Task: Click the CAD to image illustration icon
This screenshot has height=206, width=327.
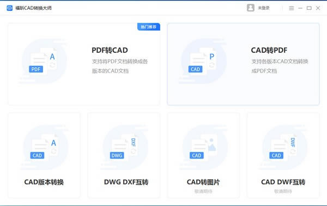Action: click(204, 147)
